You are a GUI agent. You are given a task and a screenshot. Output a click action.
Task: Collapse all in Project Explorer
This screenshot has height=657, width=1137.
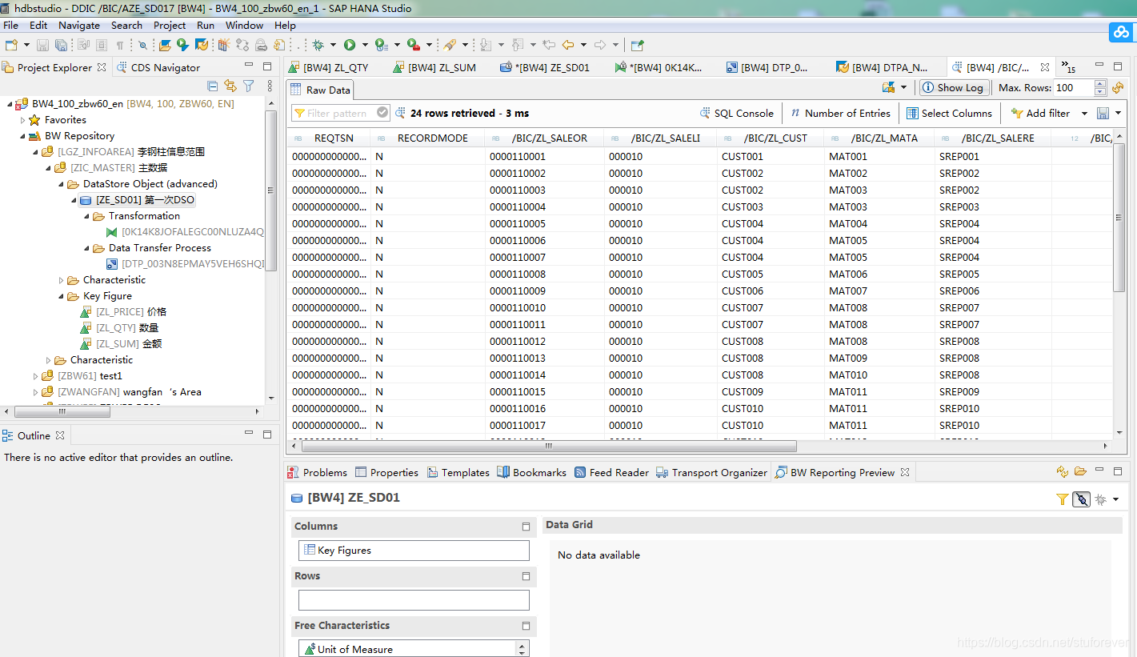(212, 86)
